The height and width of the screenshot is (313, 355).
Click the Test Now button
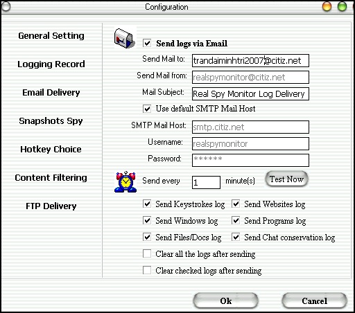click(x=286, y=179)
